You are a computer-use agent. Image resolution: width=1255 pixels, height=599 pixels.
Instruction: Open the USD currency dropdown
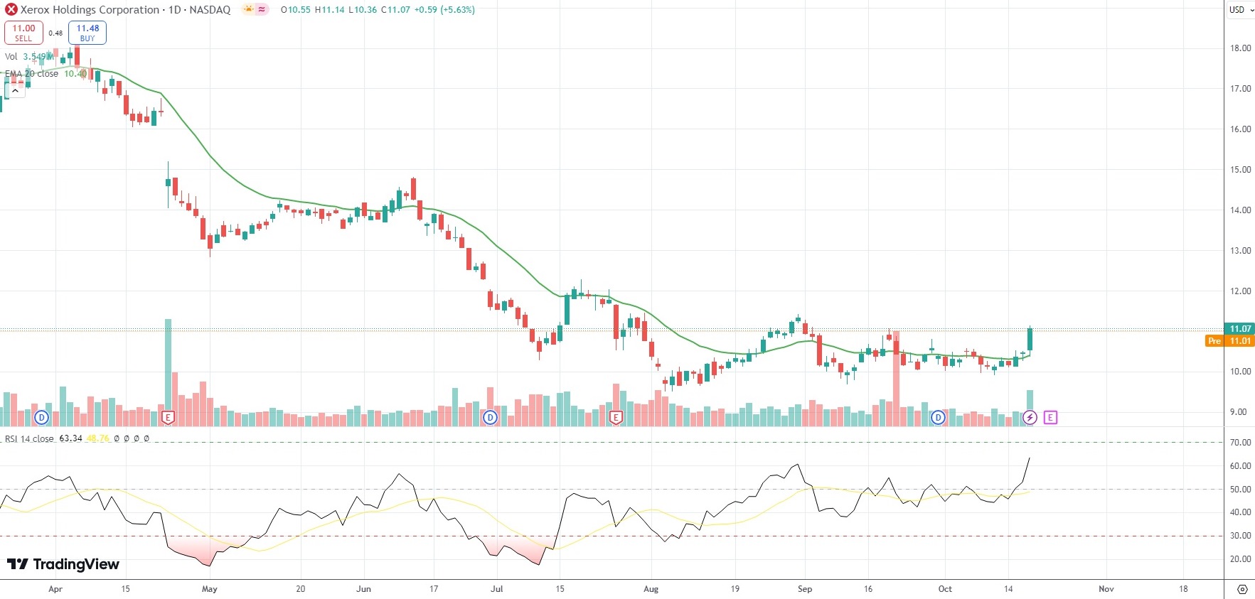pyautogui.click(x=1241, y=10)
